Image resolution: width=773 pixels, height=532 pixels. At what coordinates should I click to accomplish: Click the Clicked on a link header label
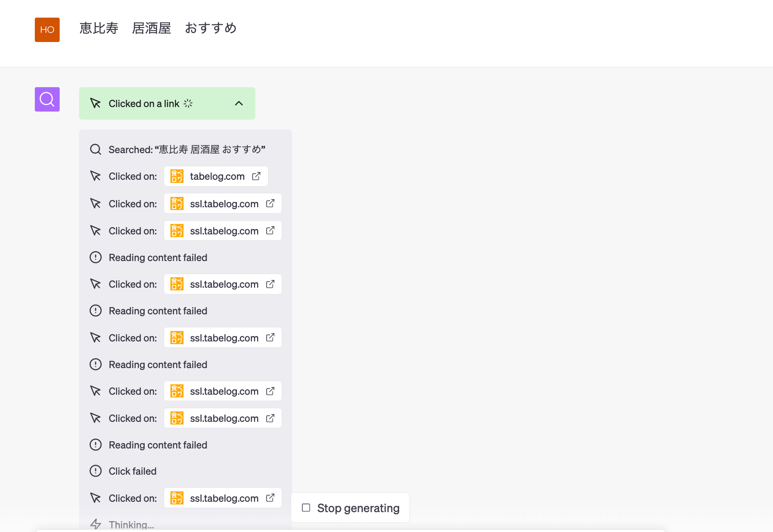[x=144, y=103]
